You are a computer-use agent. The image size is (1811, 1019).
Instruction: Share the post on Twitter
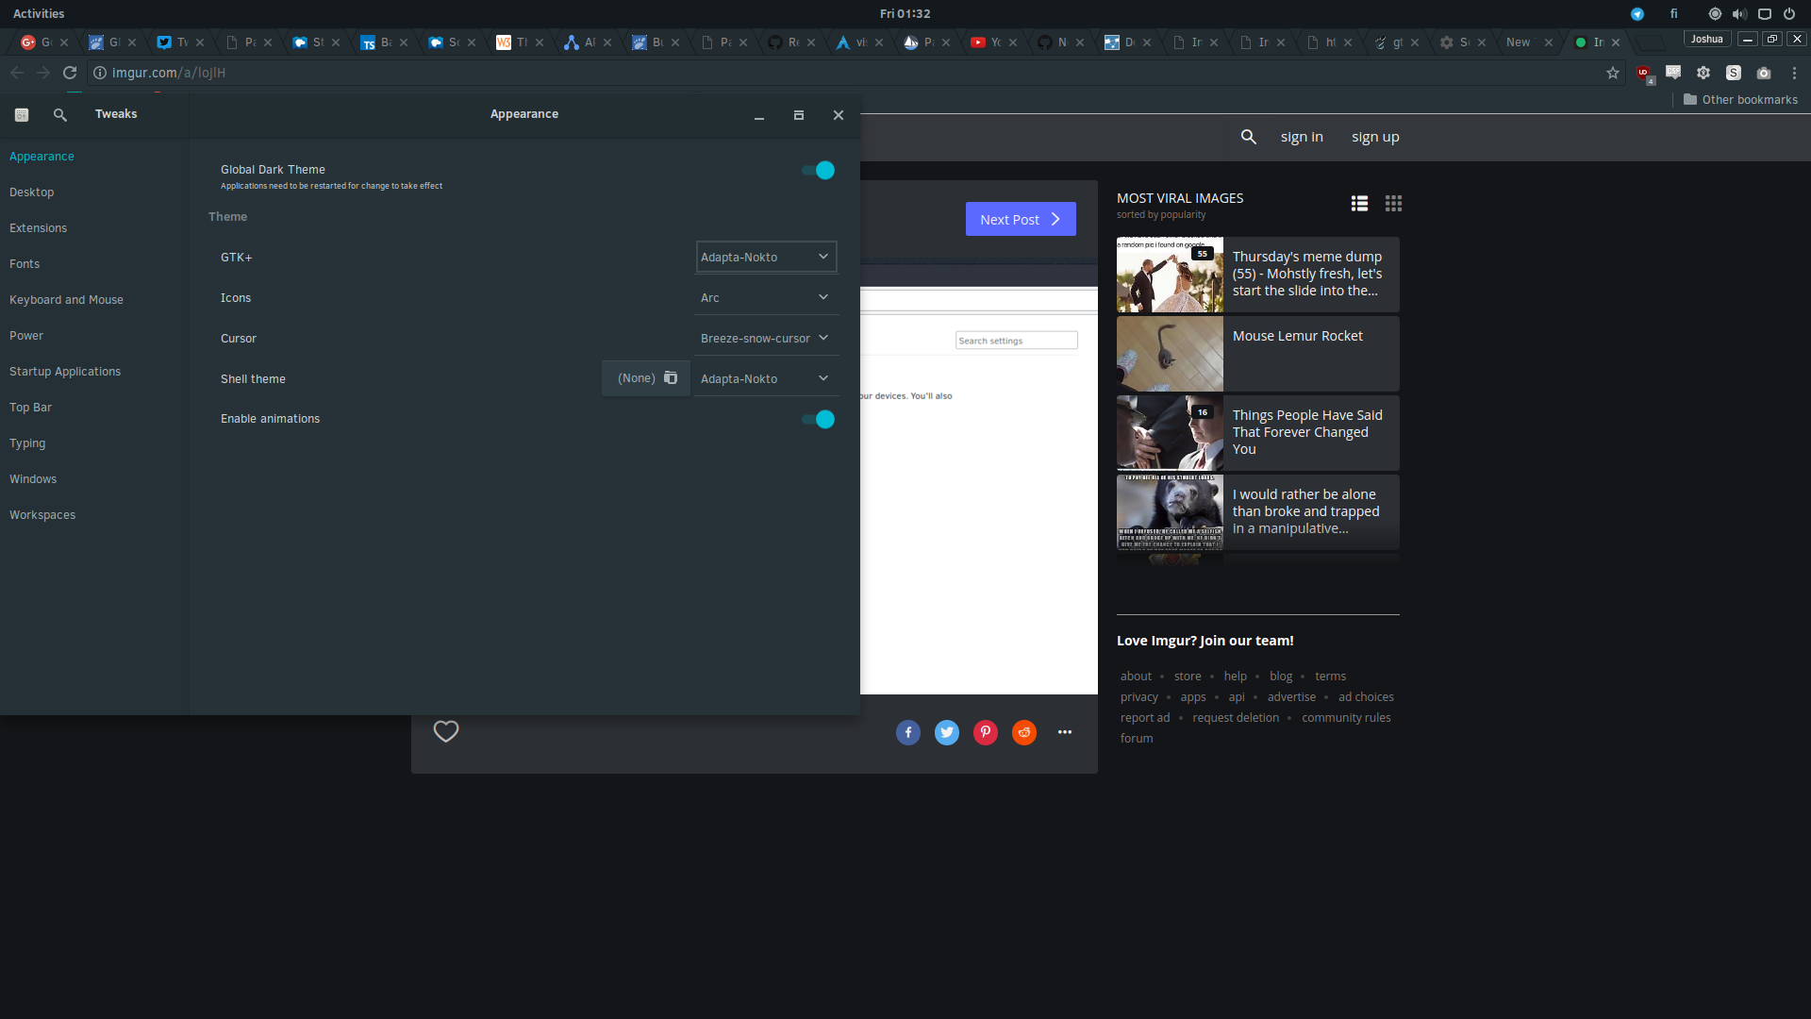click(947, 732)
